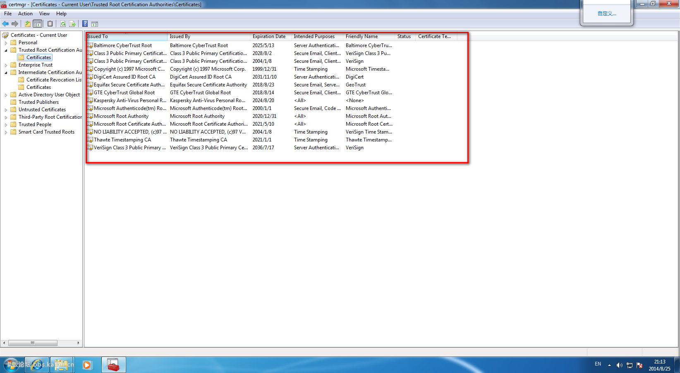Screen dimensions: 680x373
Task: Collapse Intermediate Certification Authorities node
Action: click(x=6, y=72)
